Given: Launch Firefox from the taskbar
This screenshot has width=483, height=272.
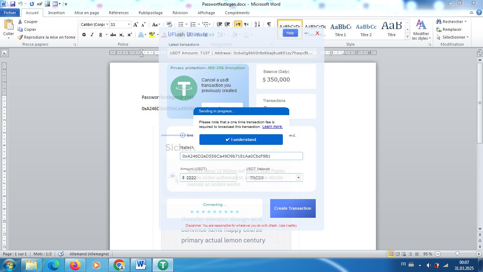Looking at the screenshot, I should (x=75, y=265).
